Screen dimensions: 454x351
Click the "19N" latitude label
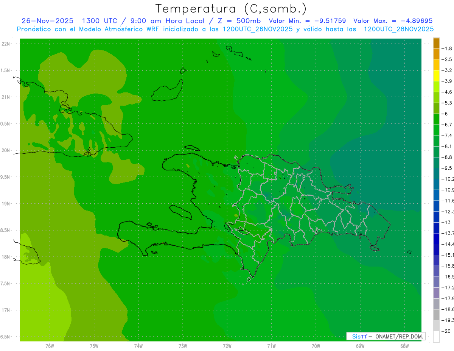(x=6, y=204)
